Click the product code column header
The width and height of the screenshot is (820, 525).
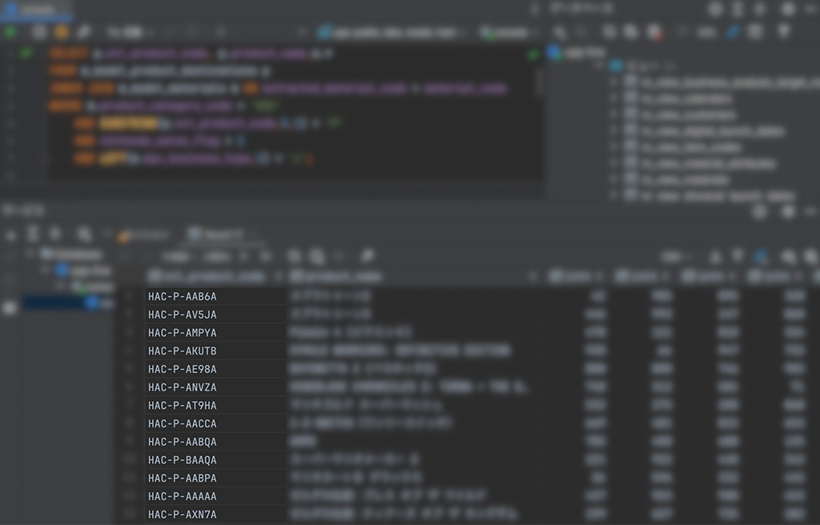208,276
